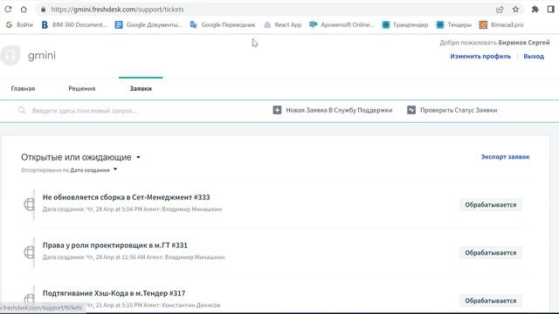This screenshot has height=314, width=559.
Task: Switch to the 'Решения' tab
Action: pyautogui.click(x=81, y=89)
